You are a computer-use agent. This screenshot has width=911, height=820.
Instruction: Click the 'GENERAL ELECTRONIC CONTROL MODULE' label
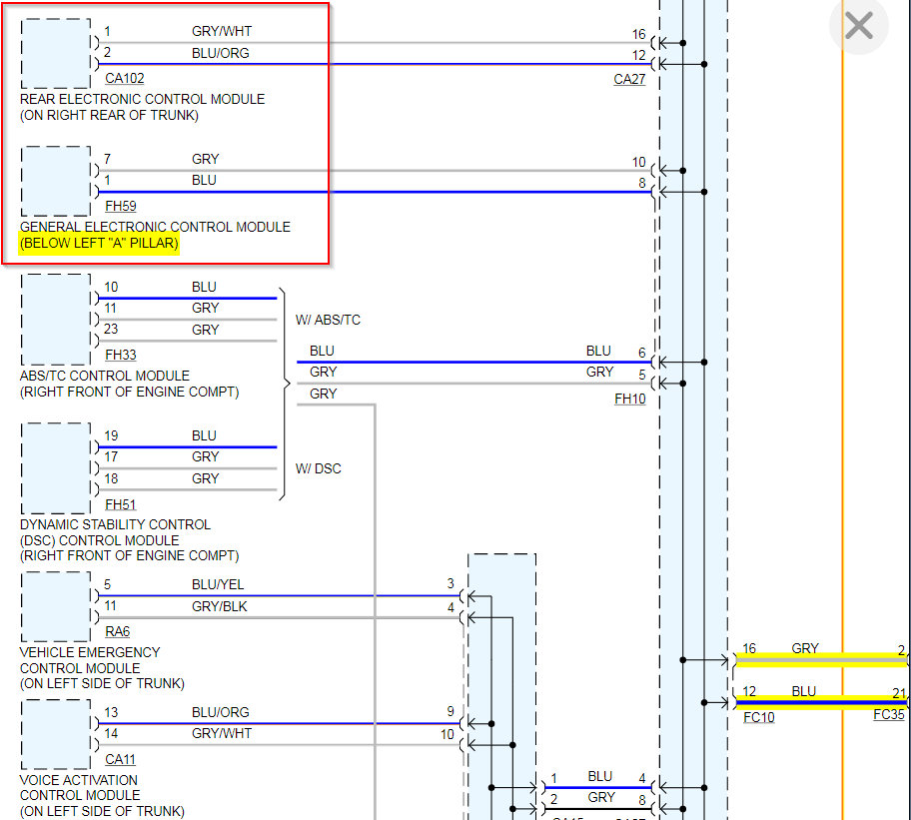(155, 227)
